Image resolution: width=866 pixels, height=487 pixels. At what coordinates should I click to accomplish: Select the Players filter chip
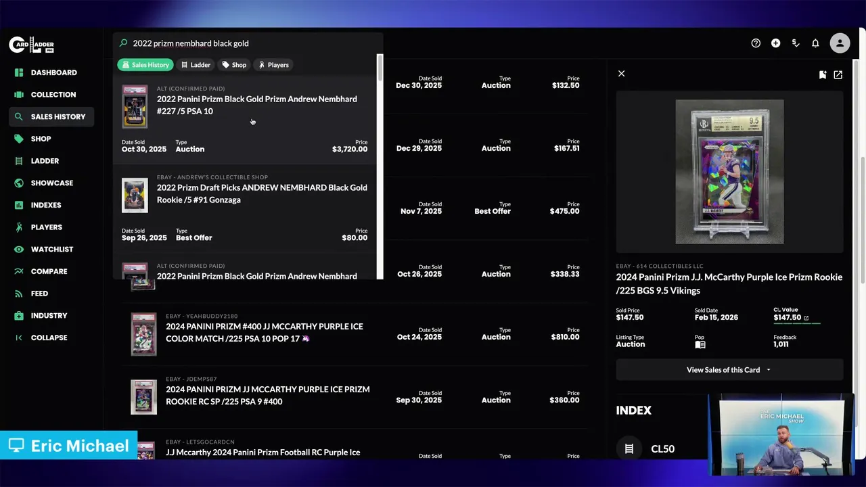[x=273, y=65]
